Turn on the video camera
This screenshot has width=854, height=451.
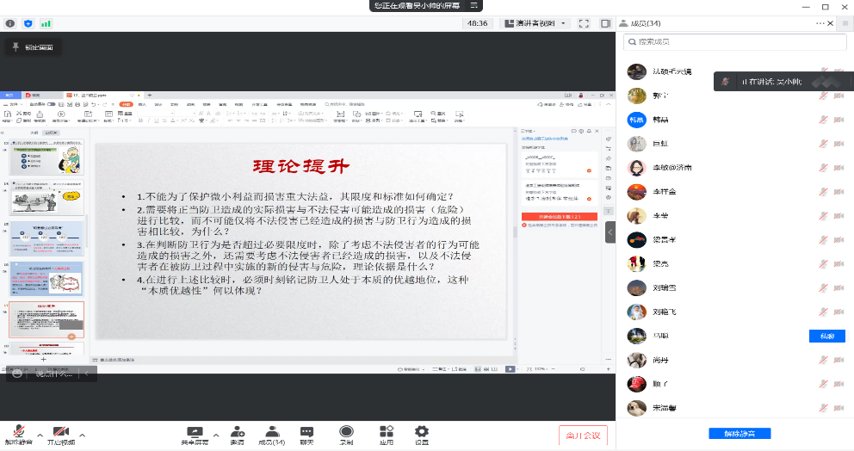point(61,432)
